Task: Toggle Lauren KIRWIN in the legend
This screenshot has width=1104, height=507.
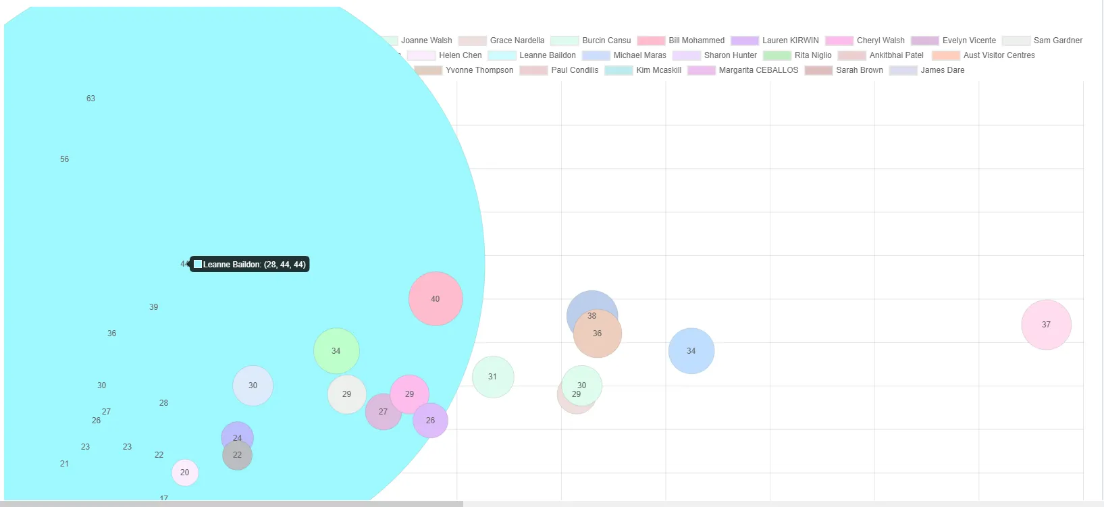Action: [774, 41]
